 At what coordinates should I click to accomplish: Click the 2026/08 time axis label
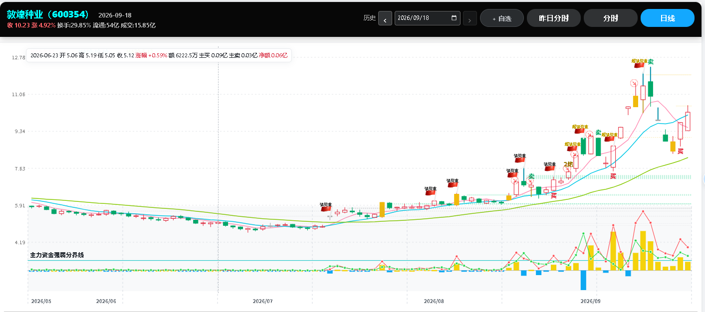tap(434, 301)
